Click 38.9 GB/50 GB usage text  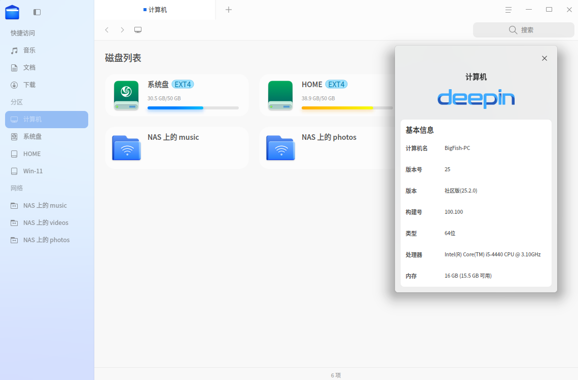[x=318, y=98]
